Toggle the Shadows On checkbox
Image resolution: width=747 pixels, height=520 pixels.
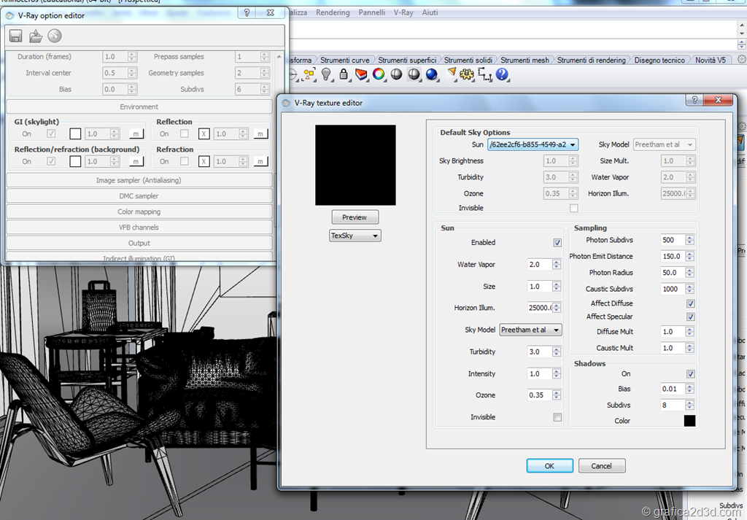[690, 374]
